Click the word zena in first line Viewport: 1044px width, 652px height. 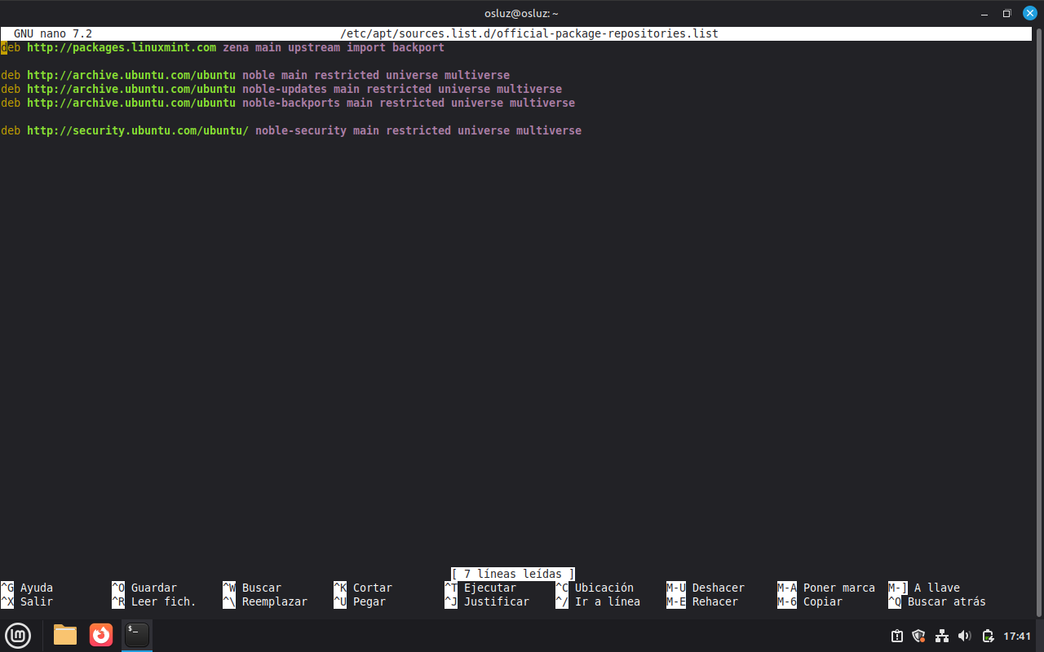(236, 47)
